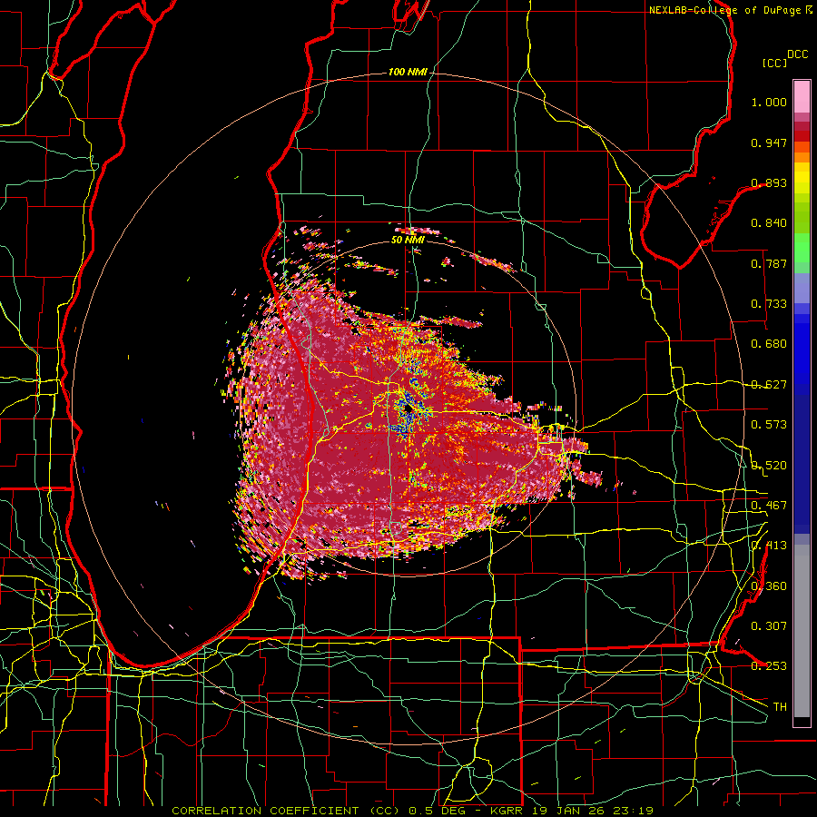Pick the gray segment of the color bar
Image resolution: width=817 pixels, height=817 pixels.
(802, 631)
